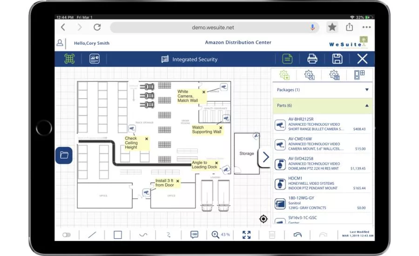This screenshot has height=256, width=419.
Task: Collapse parts panel with the right chevron
Action: tap(265, 157)
